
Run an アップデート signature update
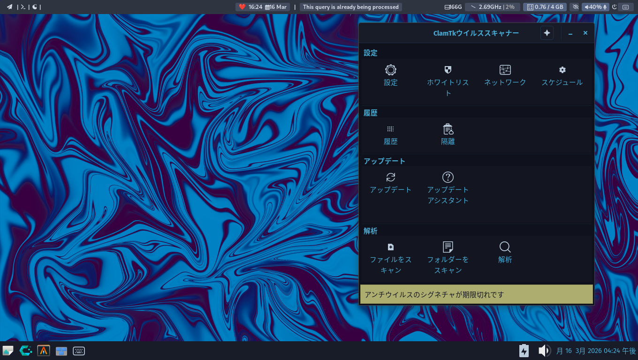(x=391, y=183)
